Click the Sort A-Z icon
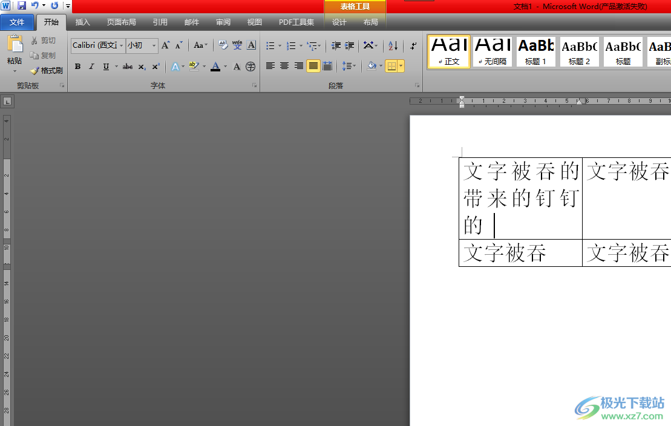Screen dimensions: 671x426 tap(393, 45)
